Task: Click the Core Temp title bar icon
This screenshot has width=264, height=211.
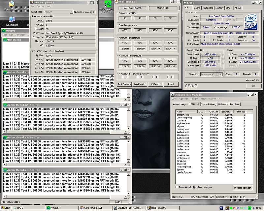Action: (32, 2)
